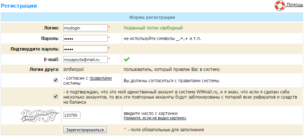This screenshot has height=136, width=305.
Task: Focus the captcha number field showing 130759
Action: [72, 115]
